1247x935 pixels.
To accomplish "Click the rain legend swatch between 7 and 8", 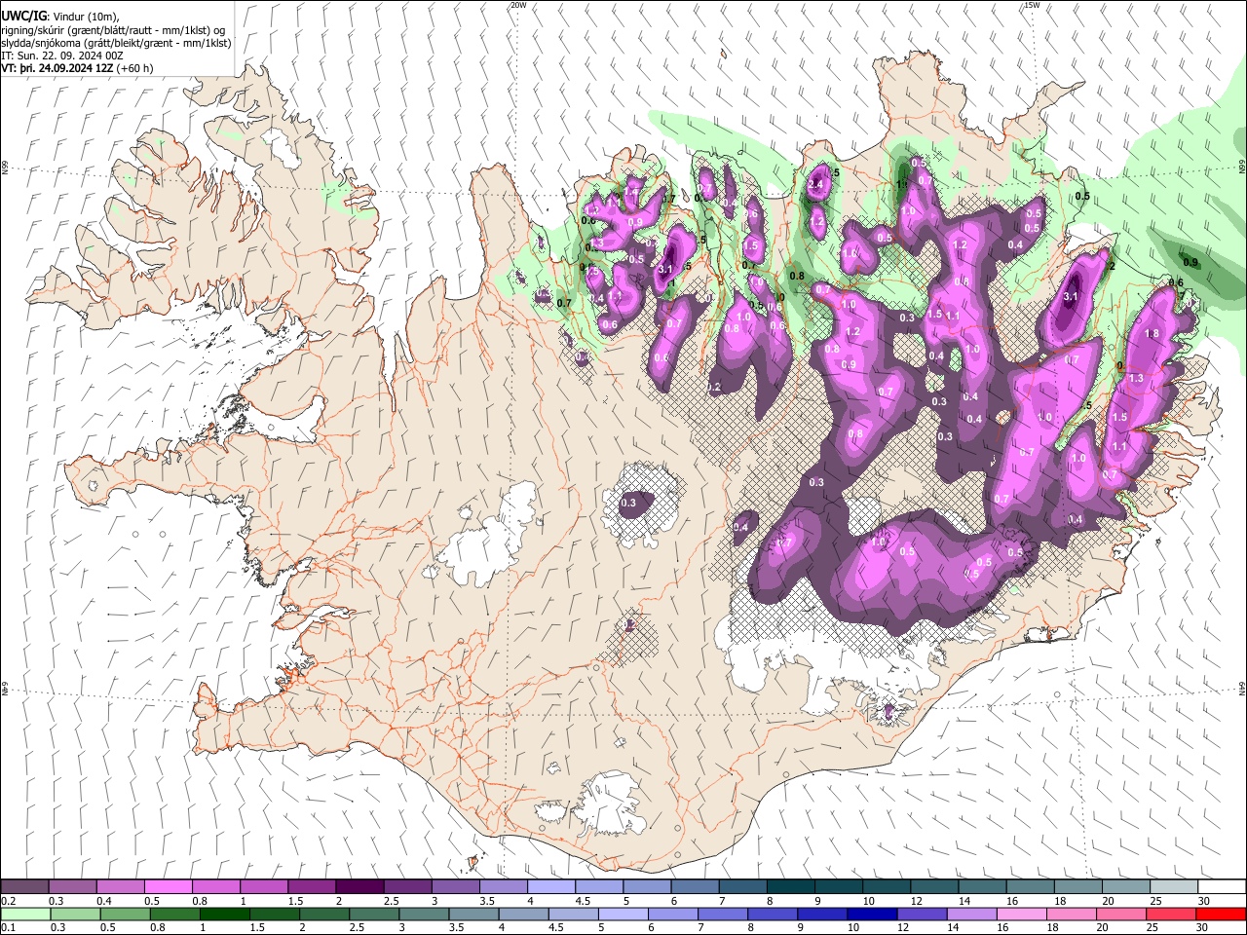I will click(x=723, y=915).
